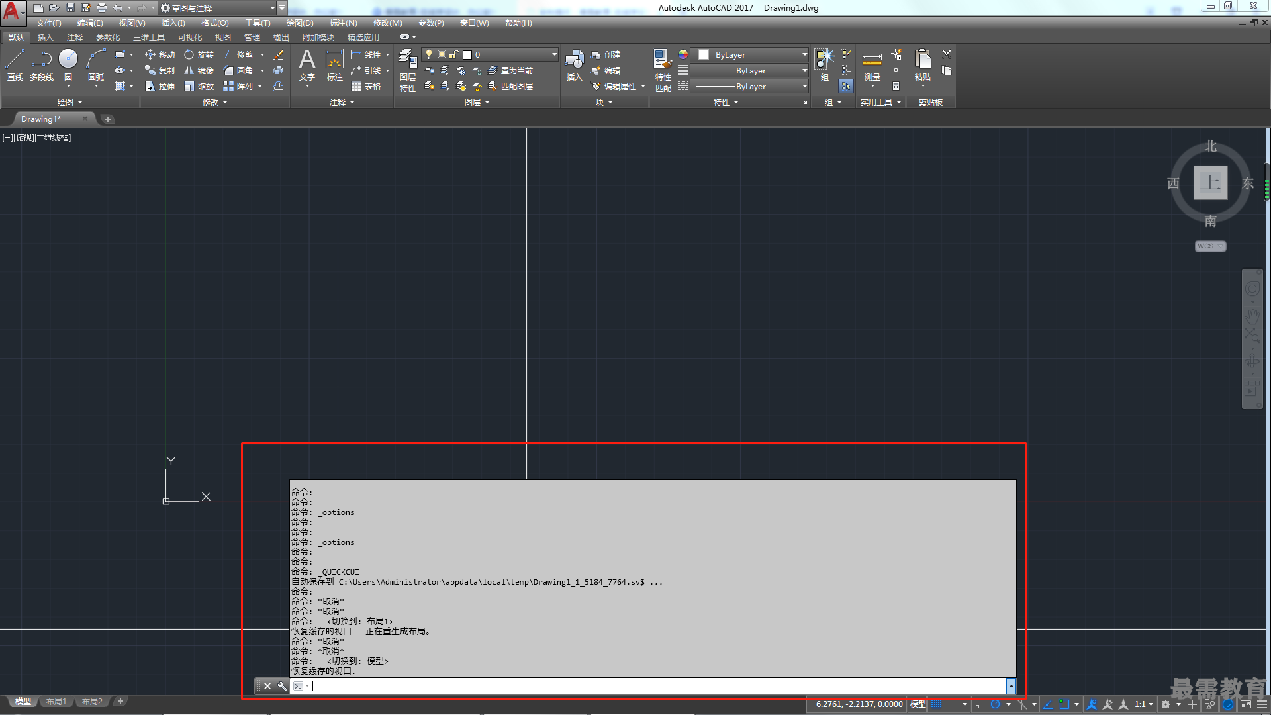
Task: Toggle snap mode in status bar
Action: (952, 704)
